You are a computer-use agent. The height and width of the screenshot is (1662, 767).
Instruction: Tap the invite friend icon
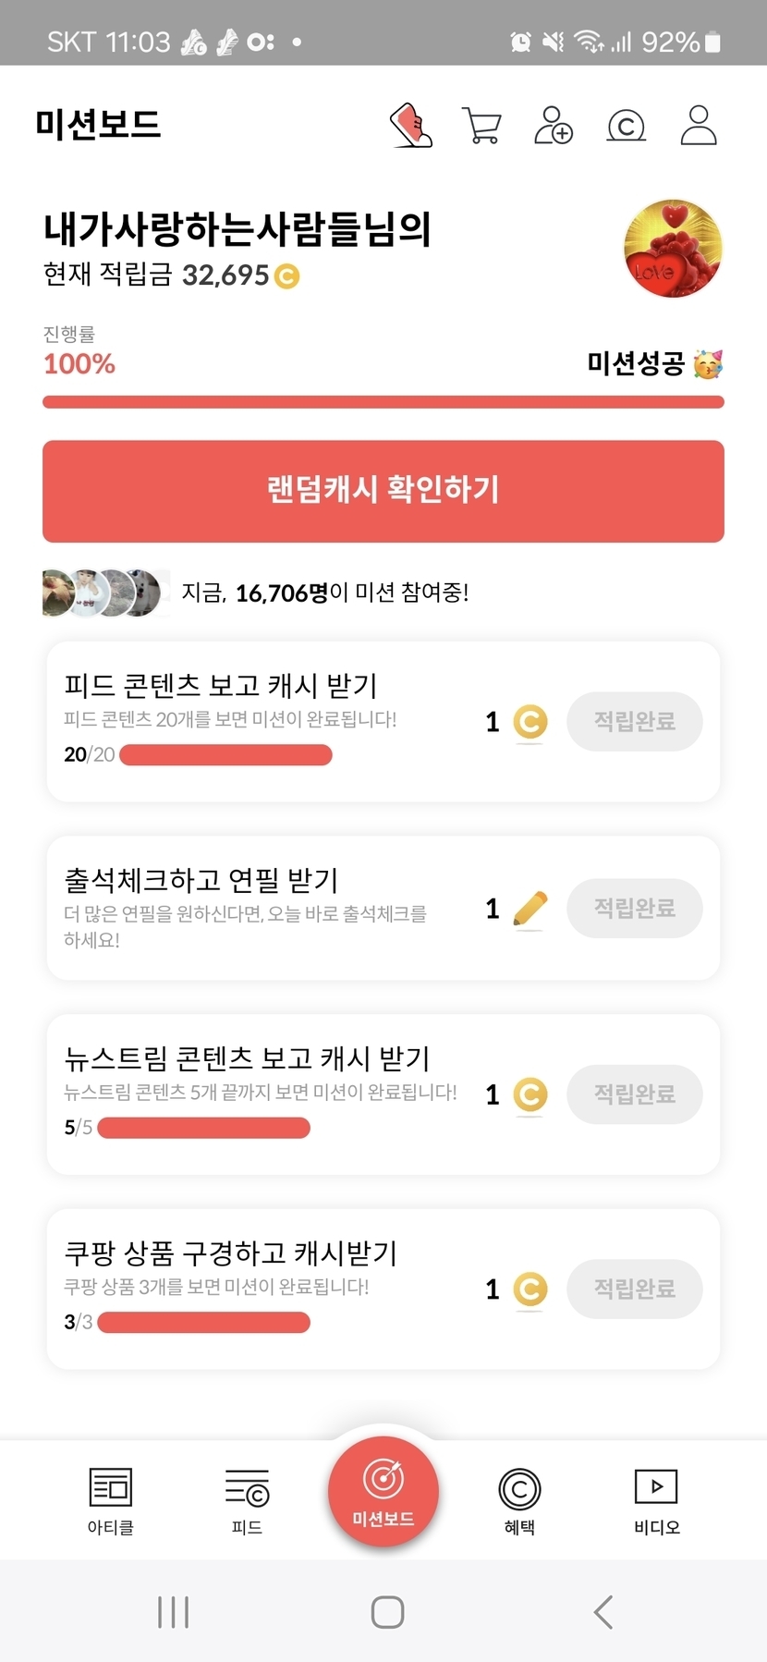pyautogui.click(x=554, y=126)
